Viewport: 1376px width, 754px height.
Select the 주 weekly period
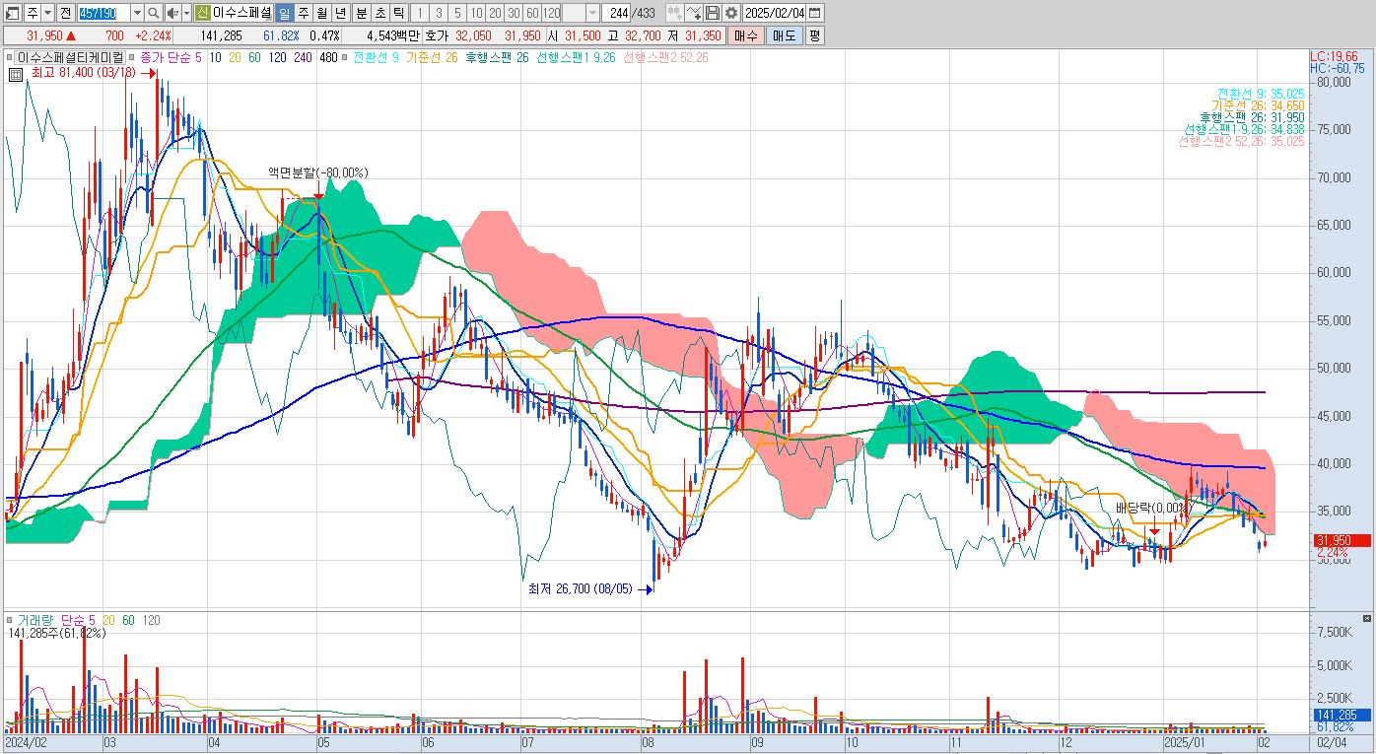point(303,13)
